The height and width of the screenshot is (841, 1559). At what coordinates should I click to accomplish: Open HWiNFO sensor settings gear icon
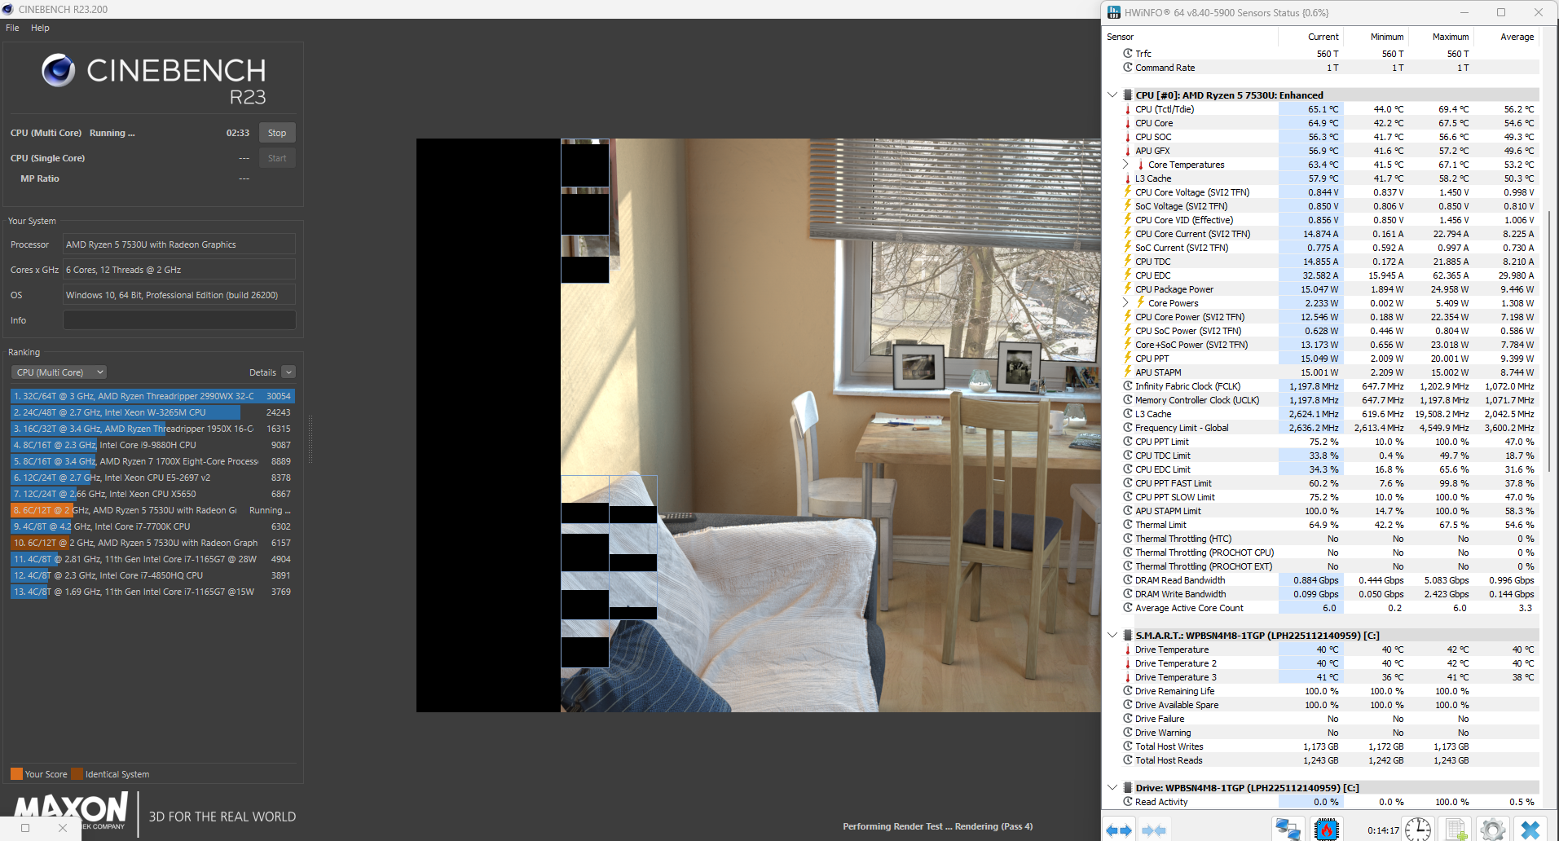(1492, 830)
